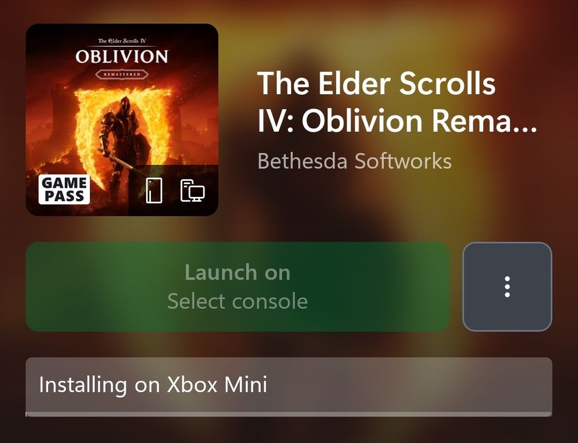Click the 'Xbox Mini' console name text
The image size is (578, 443).
pos(217,385)
